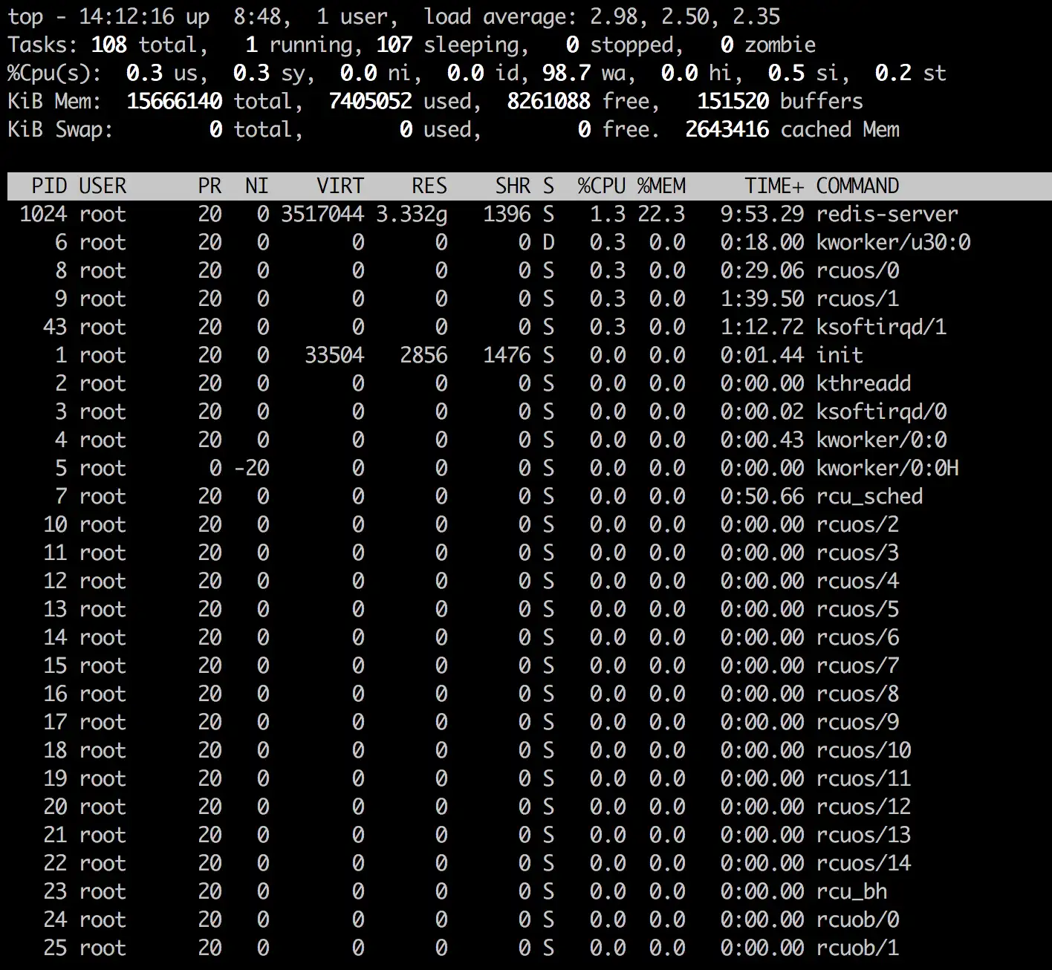Viewport: 1052px width, 970px height.
Task: Click the D state of kworker/u30:0
Action: [548, 242]
